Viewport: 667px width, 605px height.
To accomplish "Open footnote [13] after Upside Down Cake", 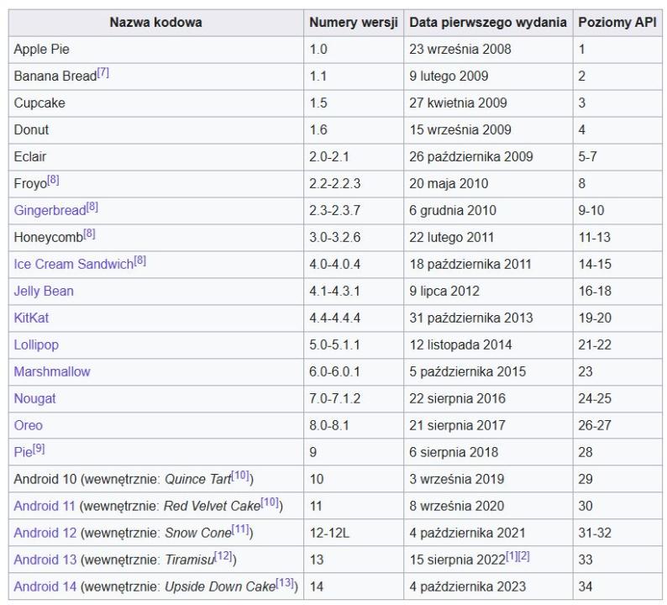I will [285, 583].
